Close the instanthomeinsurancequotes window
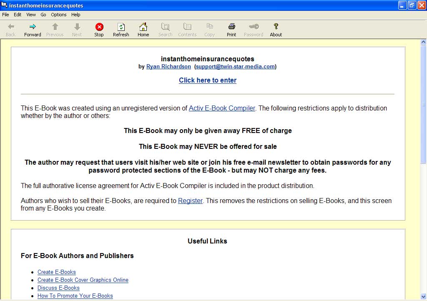Image resolution: width=427 pixels, height=301 pixels. (422, 5)
